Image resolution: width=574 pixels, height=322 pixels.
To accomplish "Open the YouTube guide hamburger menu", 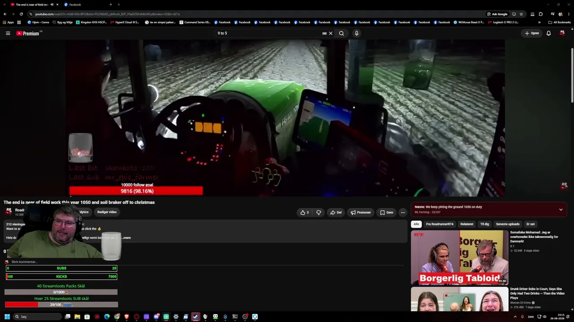I will click(x=8, y=33).
